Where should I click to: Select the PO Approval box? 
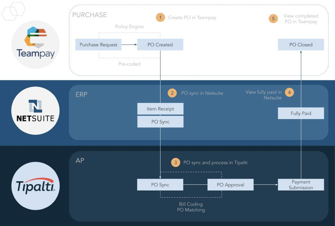pyautogui.click(x=231, y=185)
